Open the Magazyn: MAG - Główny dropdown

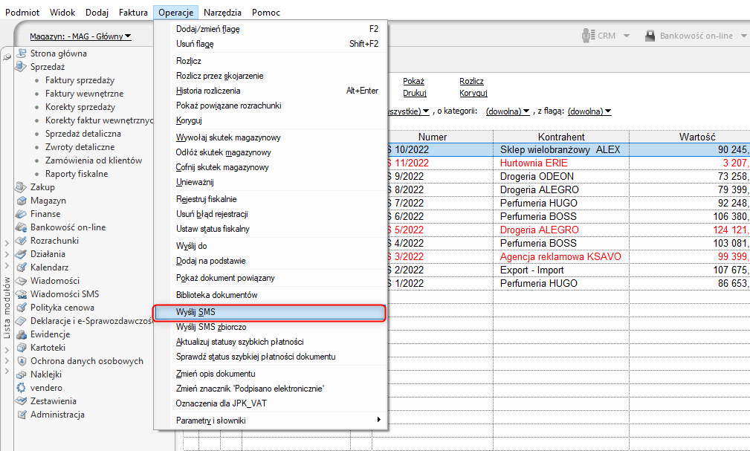[80, 36]
